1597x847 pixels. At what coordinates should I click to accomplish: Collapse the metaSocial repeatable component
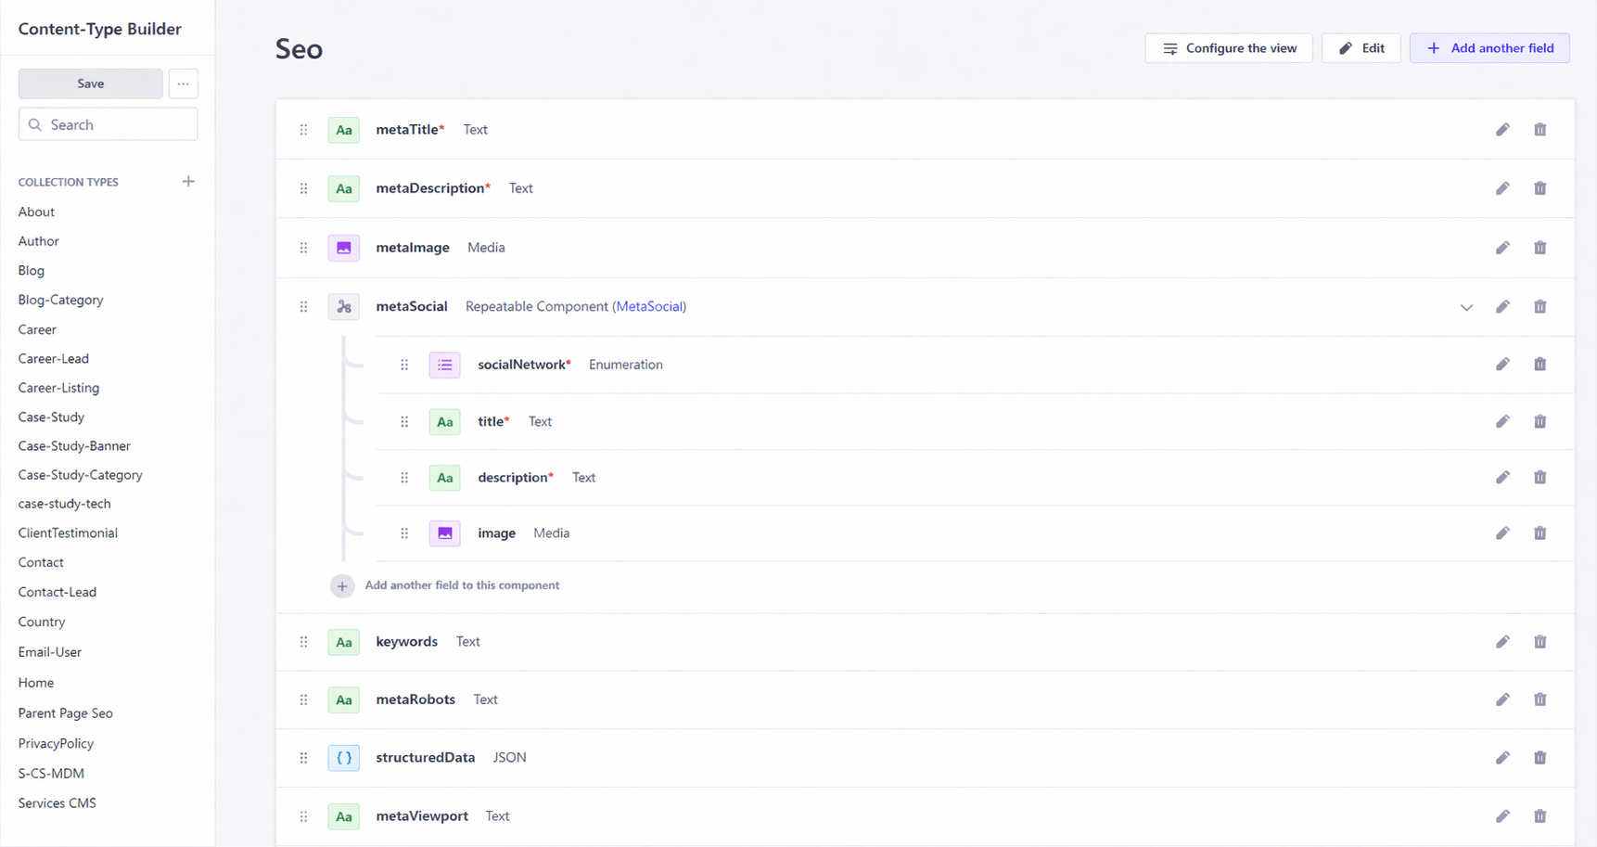click(x=1466, y=306)
